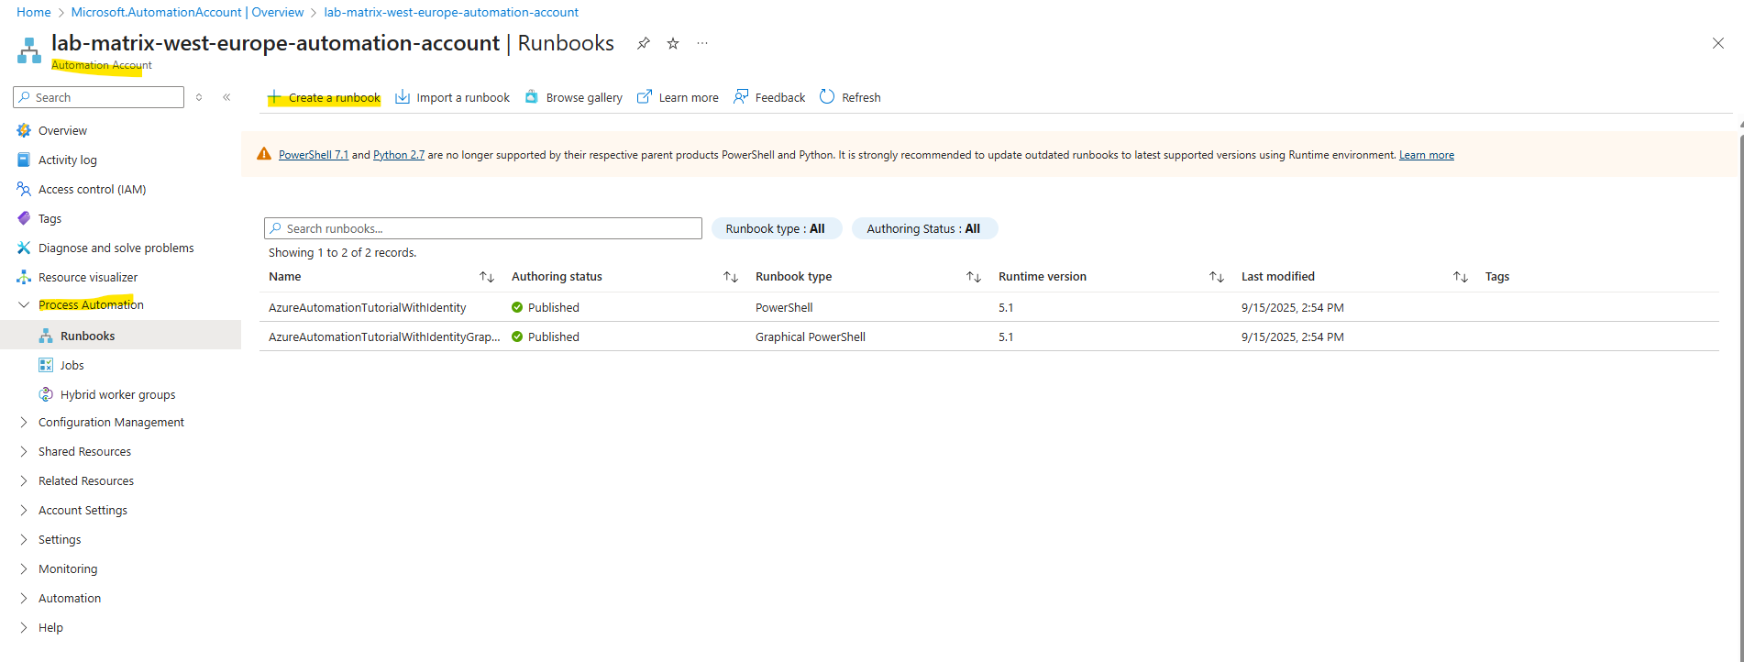Expand the Automation section
This screenshot has height=662, width=1744.
70,598
